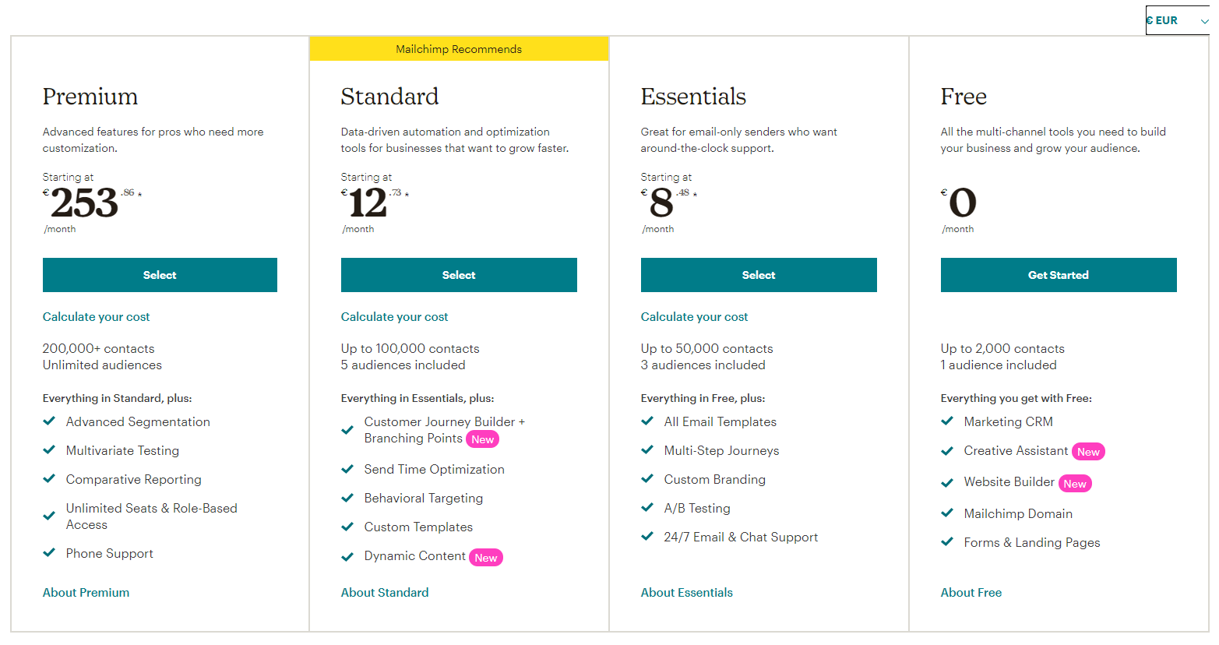Click the checkmark beside Advanced Segmentation
The width and height of the screenshot is (1219, 645).
48,421
